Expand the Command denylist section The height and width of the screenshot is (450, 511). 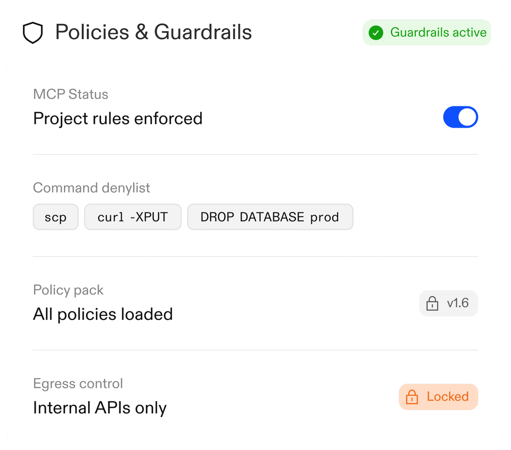92,188
